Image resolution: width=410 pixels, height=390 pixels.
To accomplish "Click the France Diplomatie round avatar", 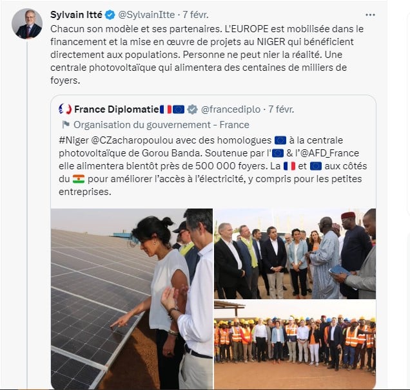I will coord(64,109).
